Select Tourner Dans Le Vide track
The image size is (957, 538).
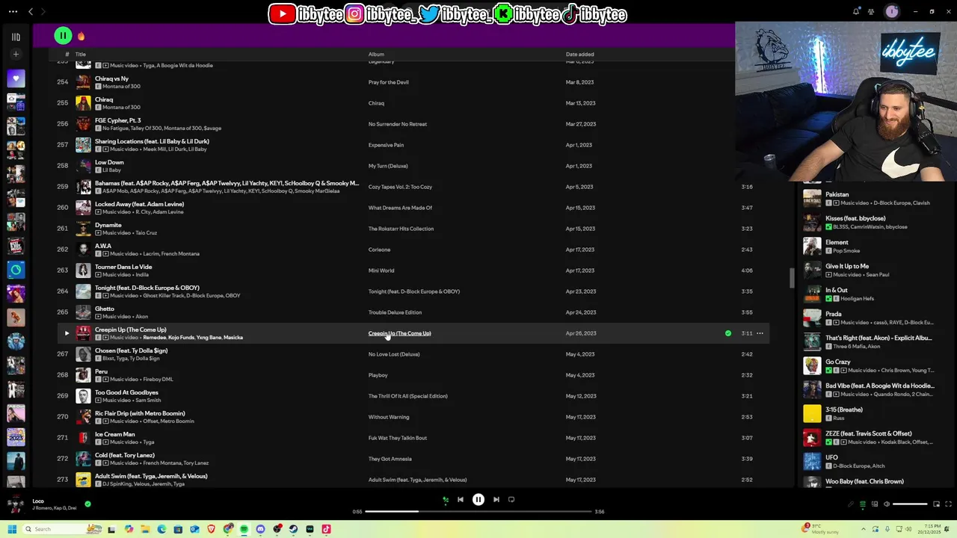(x=123, y=267)
